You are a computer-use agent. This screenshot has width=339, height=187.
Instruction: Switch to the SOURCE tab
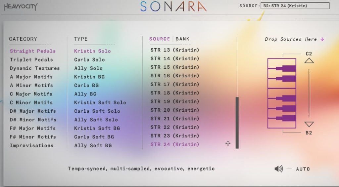tap(160, 39)
